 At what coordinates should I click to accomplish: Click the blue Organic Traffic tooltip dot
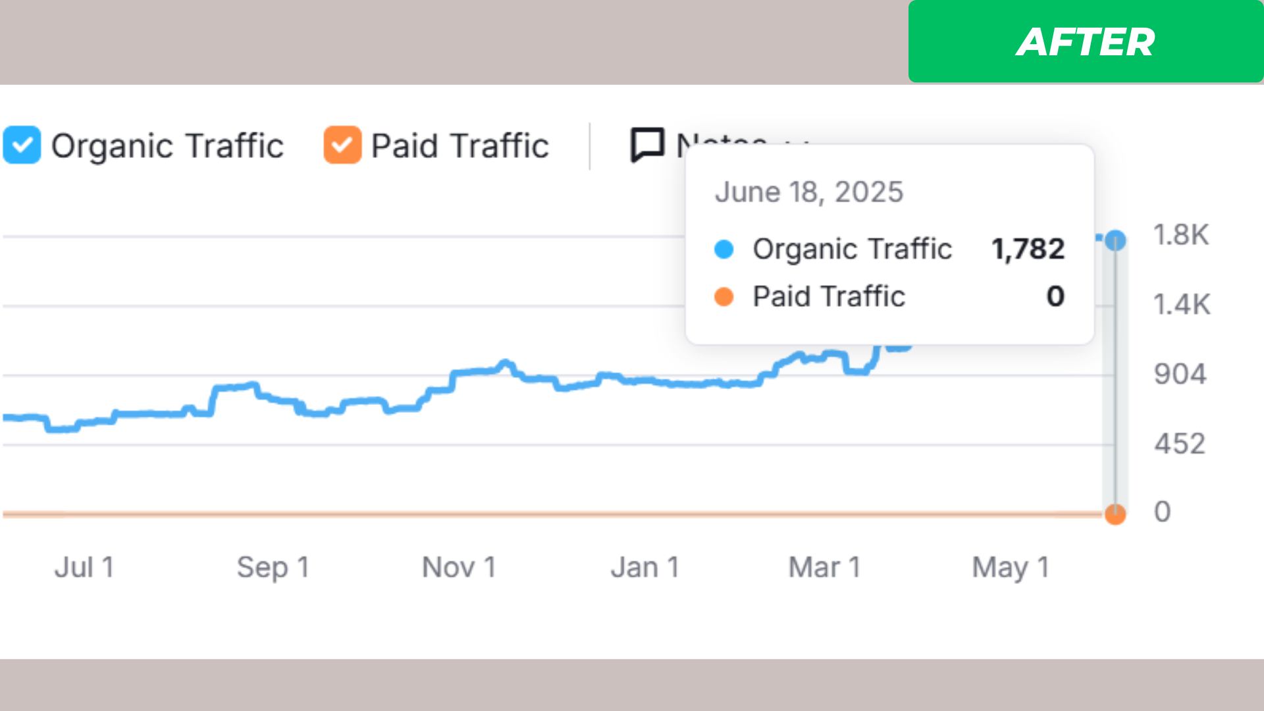[724, 250]
